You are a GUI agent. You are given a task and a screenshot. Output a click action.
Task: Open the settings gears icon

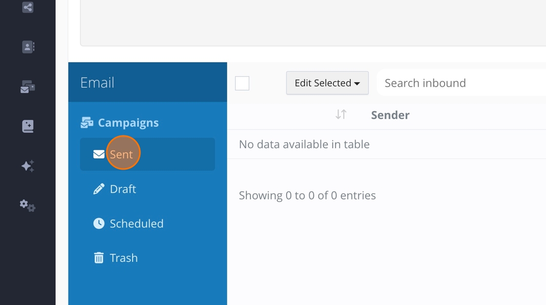coord(28,206)
